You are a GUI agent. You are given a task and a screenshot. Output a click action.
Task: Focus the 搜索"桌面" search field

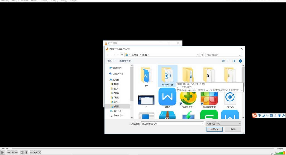click(224, 55)
